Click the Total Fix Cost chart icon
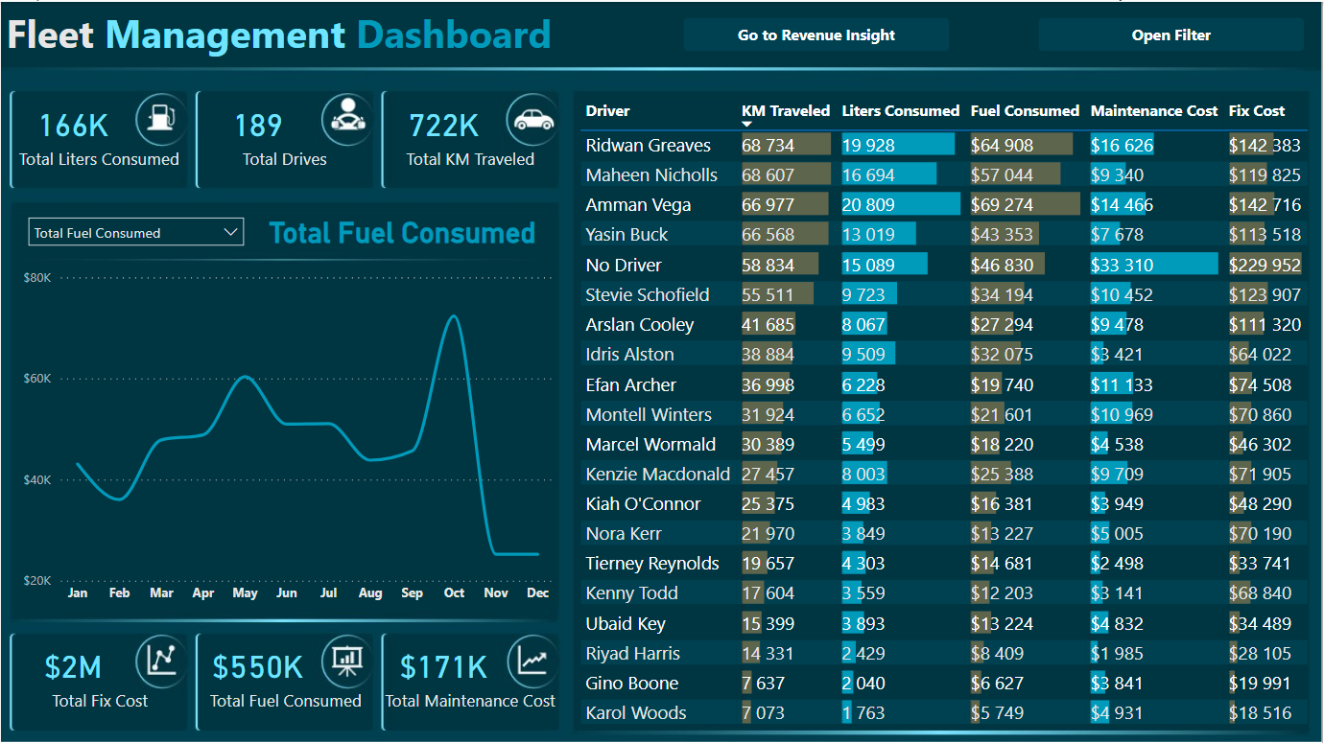Viewport: 1324px width, 743px height. [x=160, y=660]
